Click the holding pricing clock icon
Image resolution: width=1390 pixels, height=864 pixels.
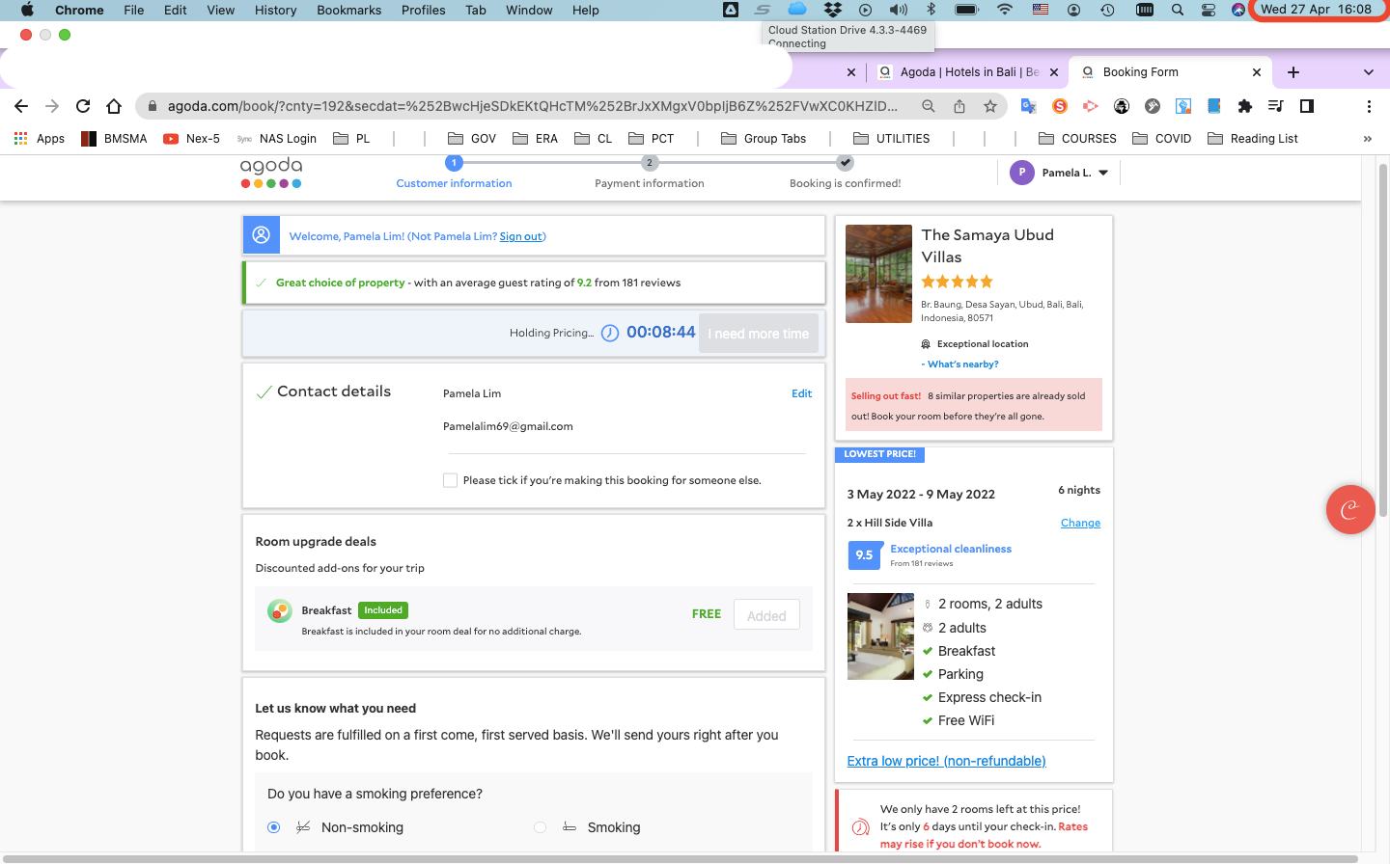[610, 333]
